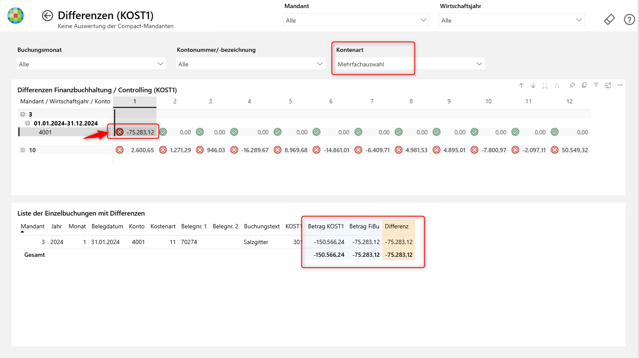Click the date cell 31.01.2024
639x358 pixels.
(105, 242)
